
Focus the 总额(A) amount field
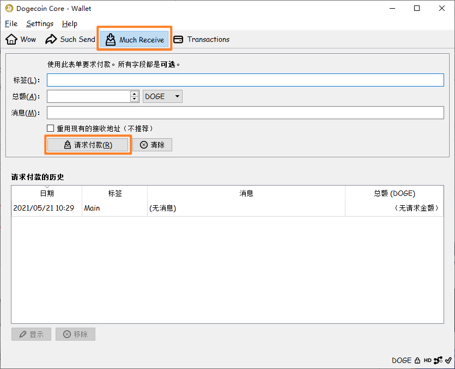coord(88,96)
